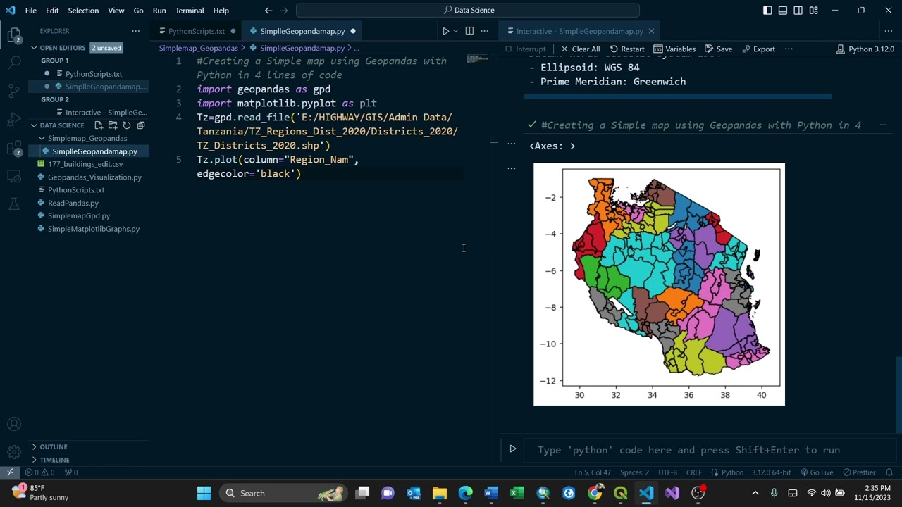Screen dimensions: 902x507
Task: Open the run button dropdown arrow
Action: click(456, 31)
